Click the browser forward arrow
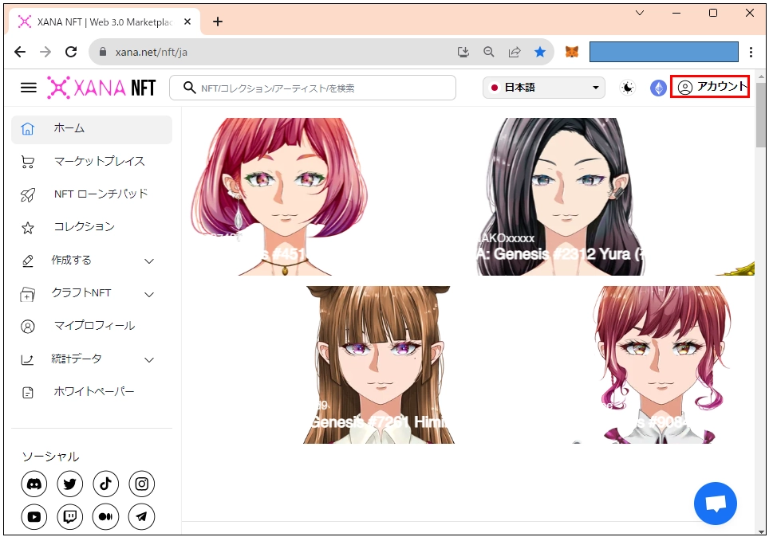The height and width of the screenshot is (537, 769). 45,52
